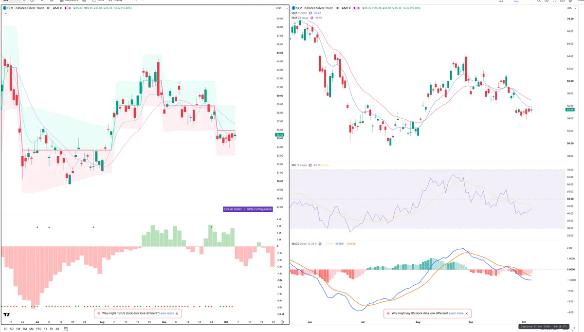This screenshot has height=332, width=584.
Task: Click the Ocs AI Trader Delta Configuration label
Action: coord(247,209)
